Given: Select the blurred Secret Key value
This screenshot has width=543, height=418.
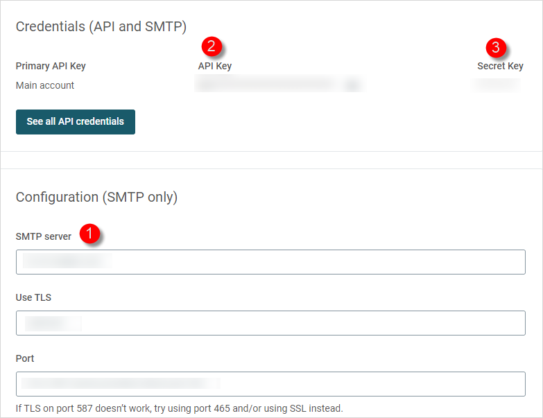Looking at the screenshot, I should tap(497, 85).
